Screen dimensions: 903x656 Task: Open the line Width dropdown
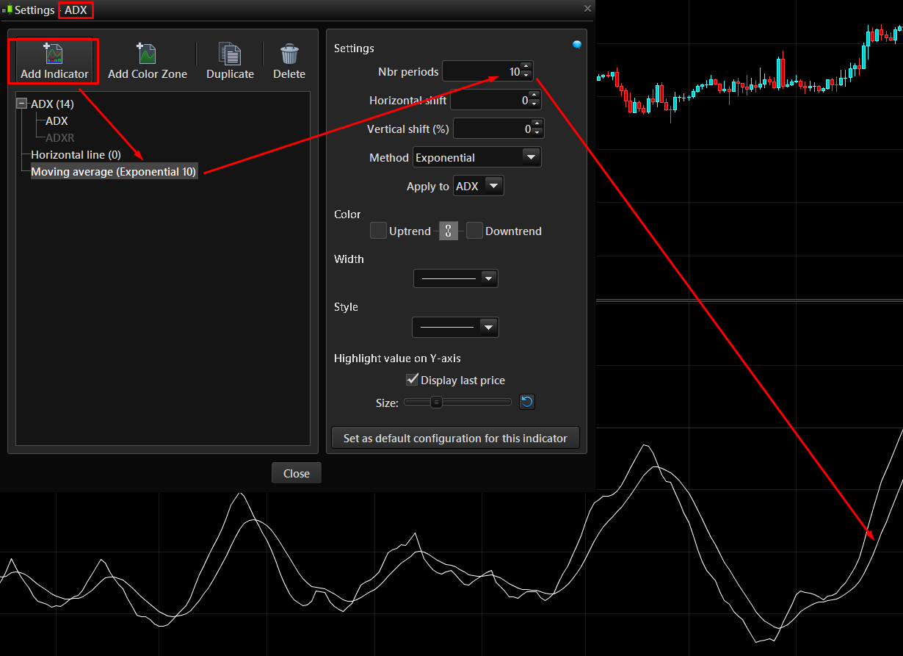(456, 278)
